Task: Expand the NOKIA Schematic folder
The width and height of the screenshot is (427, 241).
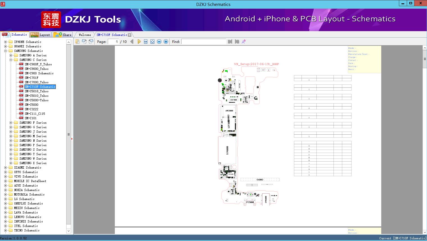Action: (x=5, y=190)
